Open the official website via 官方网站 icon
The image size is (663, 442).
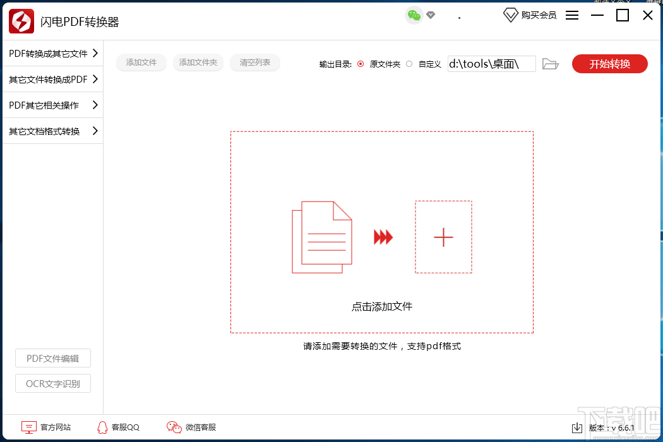29,427
